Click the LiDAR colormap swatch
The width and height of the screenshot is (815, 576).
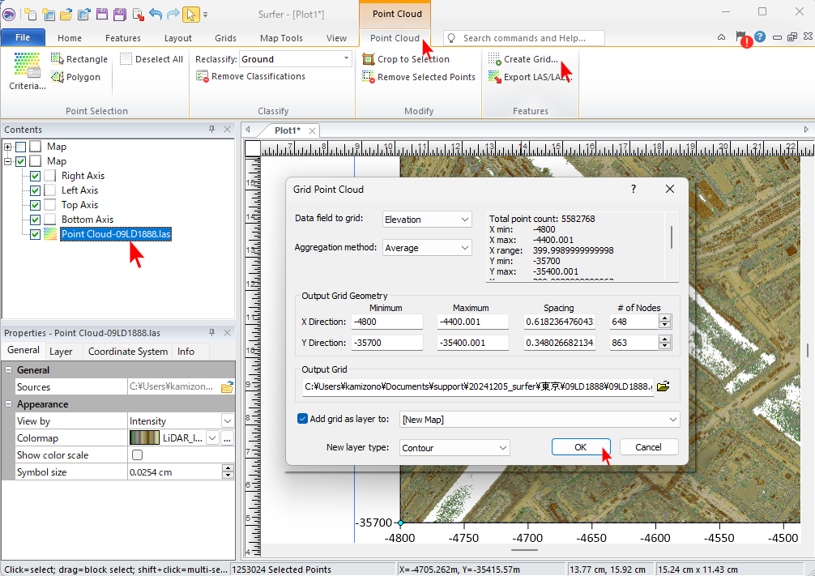point(145,438)
